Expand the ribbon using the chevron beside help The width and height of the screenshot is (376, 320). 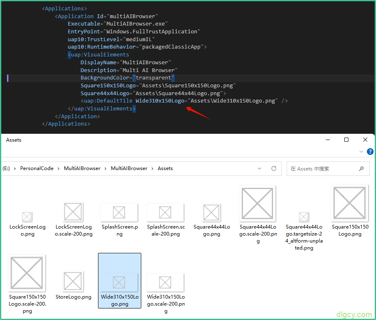pyautogui.click(x=361, y=152)
